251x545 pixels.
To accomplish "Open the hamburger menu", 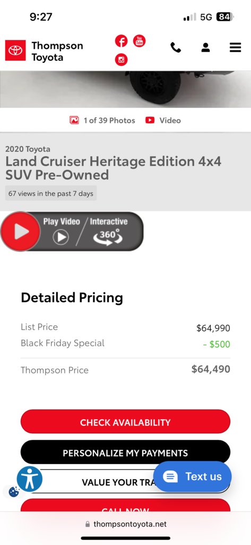I will pyautogui.click(x=236, y=47).
